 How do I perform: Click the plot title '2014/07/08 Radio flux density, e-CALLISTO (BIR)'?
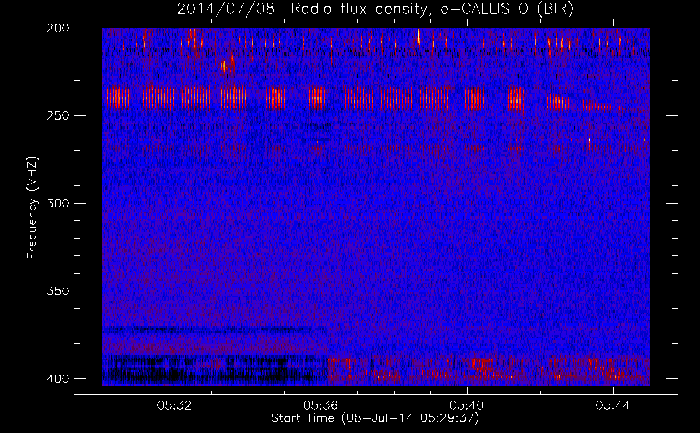[x=375, y=9]
